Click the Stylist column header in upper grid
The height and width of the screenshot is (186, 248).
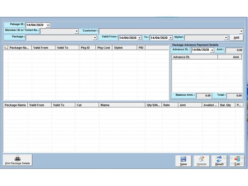(124, 48)
